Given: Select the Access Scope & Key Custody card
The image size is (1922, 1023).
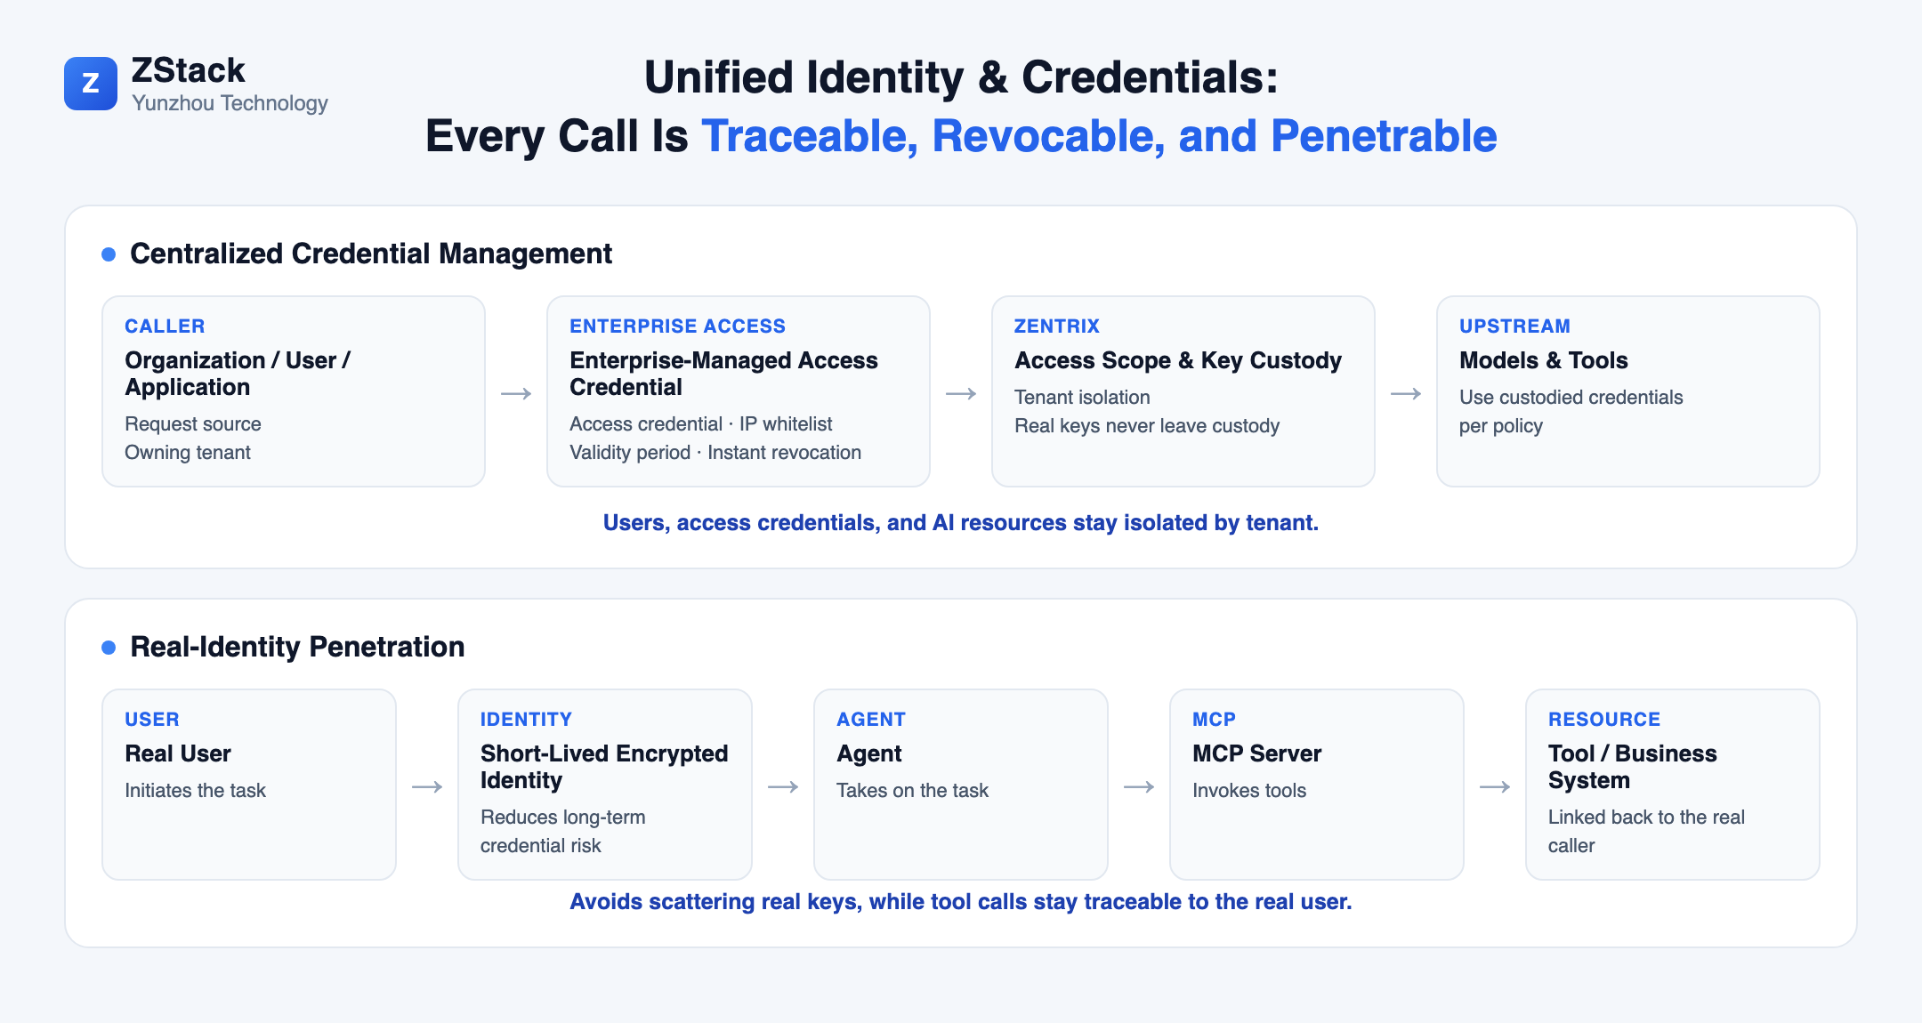Looking at the screenshot, I should [1183, 391].
